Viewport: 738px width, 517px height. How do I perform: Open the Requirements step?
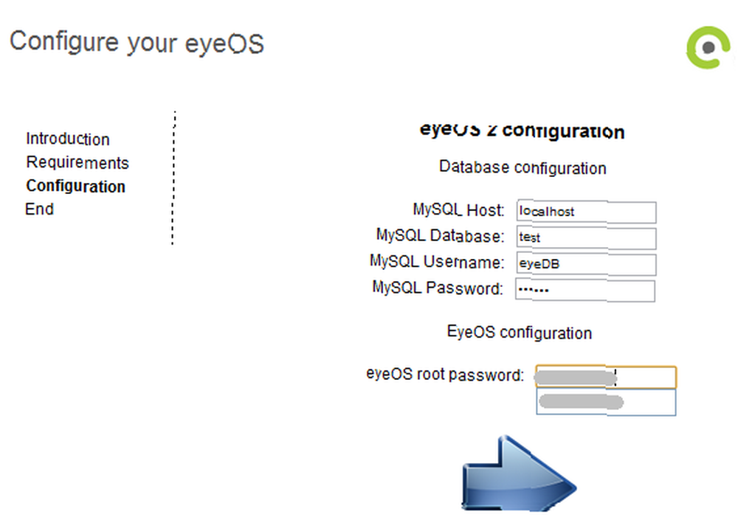tap(77, 162)
